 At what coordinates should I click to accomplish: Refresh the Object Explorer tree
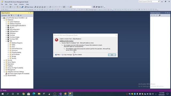[x=18, y=15]
